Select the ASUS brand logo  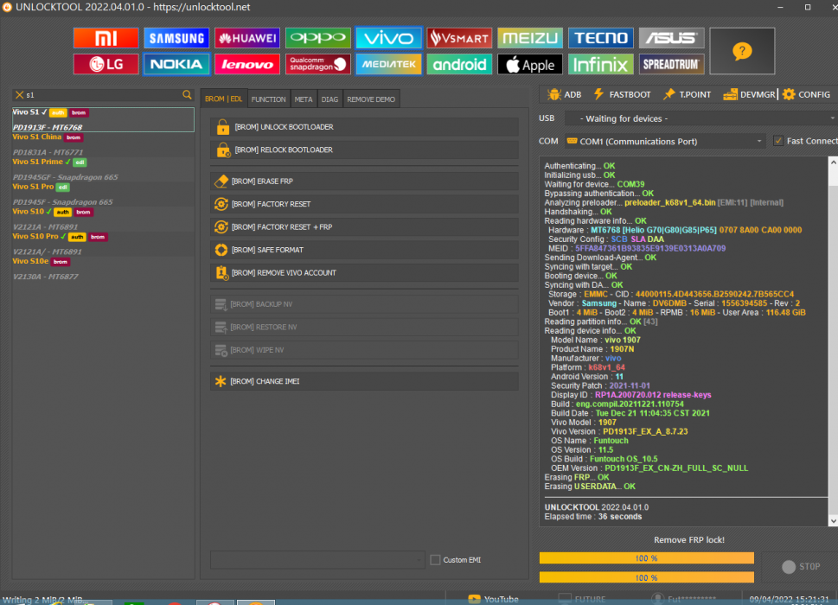click(x=671, y=38)
